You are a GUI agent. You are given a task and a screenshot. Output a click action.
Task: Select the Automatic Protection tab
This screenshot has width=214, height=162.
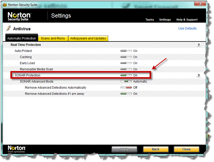coord(21,38)
